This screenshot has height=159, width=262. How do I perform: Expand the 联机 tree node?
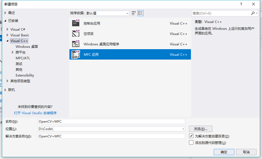5,90
